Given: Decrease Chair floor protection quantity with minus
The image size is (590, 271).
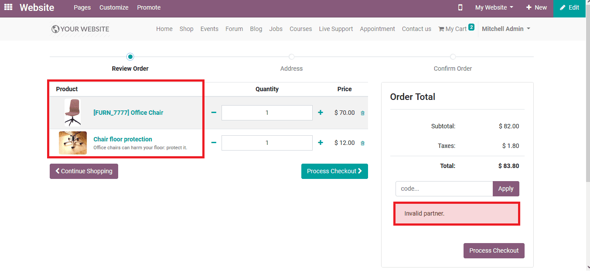Looking at the screenshot, I should 214,143.
